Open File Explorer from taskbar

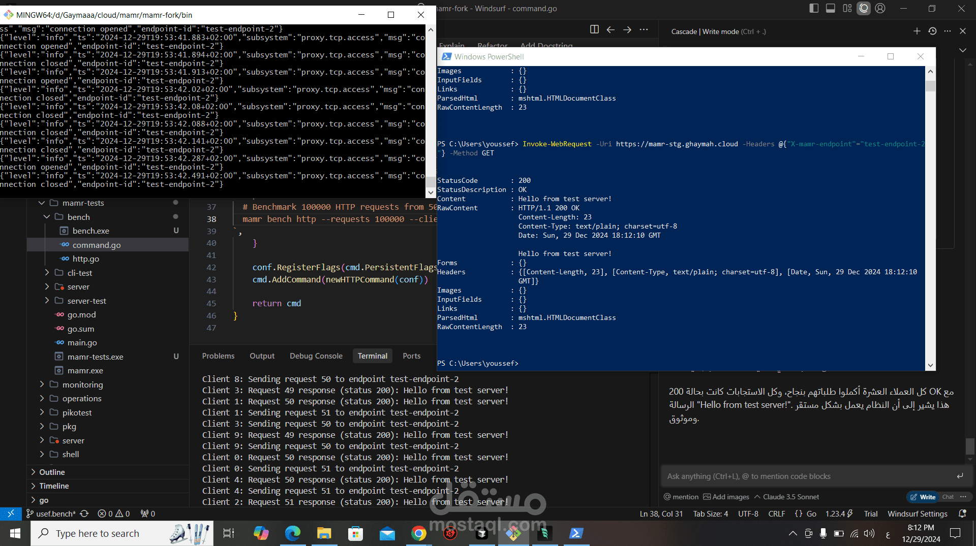tap(324, 533)
